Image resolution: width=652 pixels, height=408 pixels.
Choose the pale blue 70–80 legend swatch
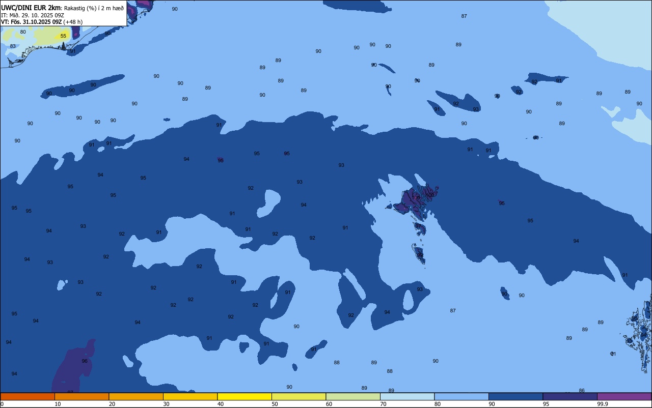coord(407,396)
